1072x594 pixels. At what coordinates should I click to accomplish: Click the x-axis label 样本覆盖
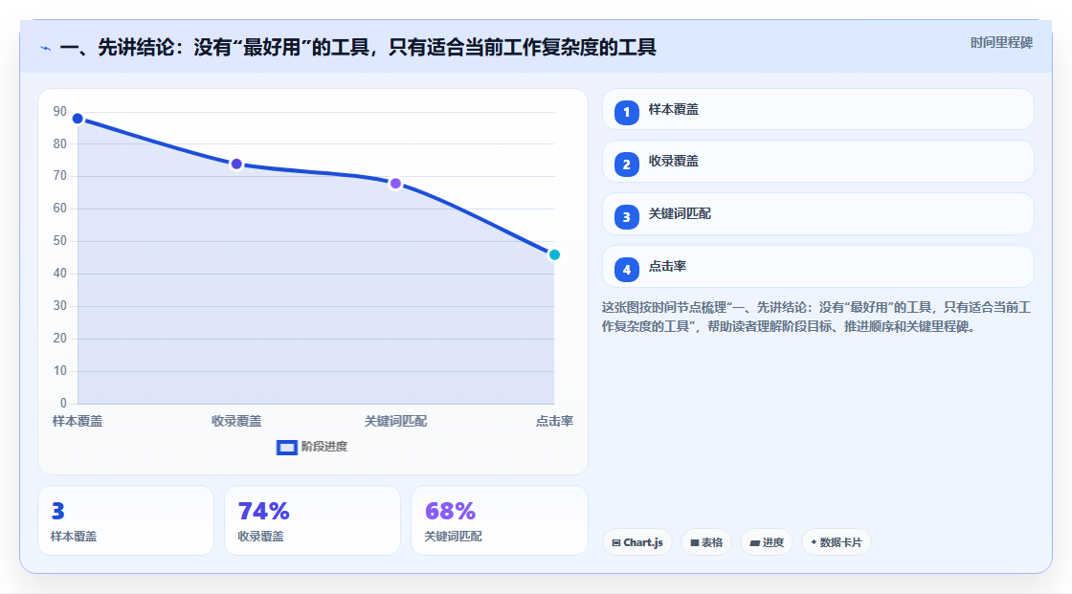(78, 421)
